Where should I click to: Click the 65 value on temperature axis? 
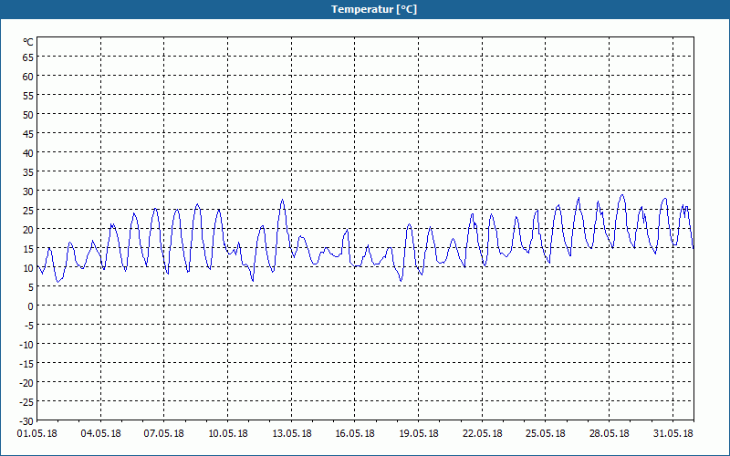(x=28, y=57)
